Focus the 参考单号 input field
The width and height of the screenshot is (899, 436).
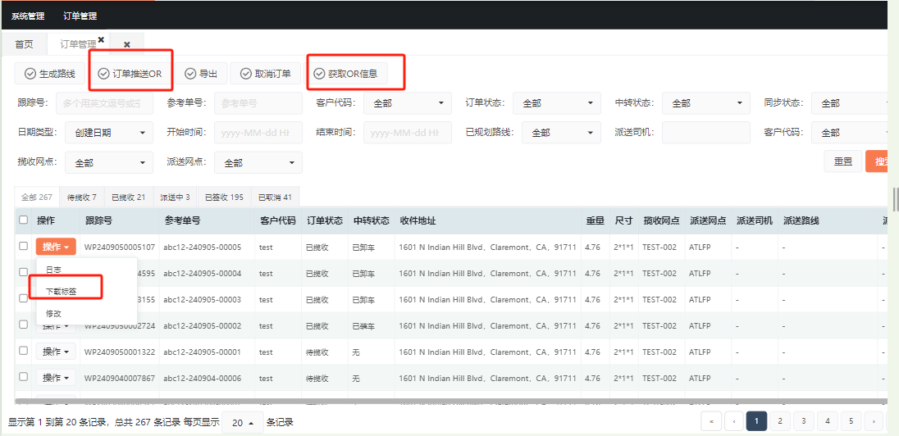click(x=258, y=103)
